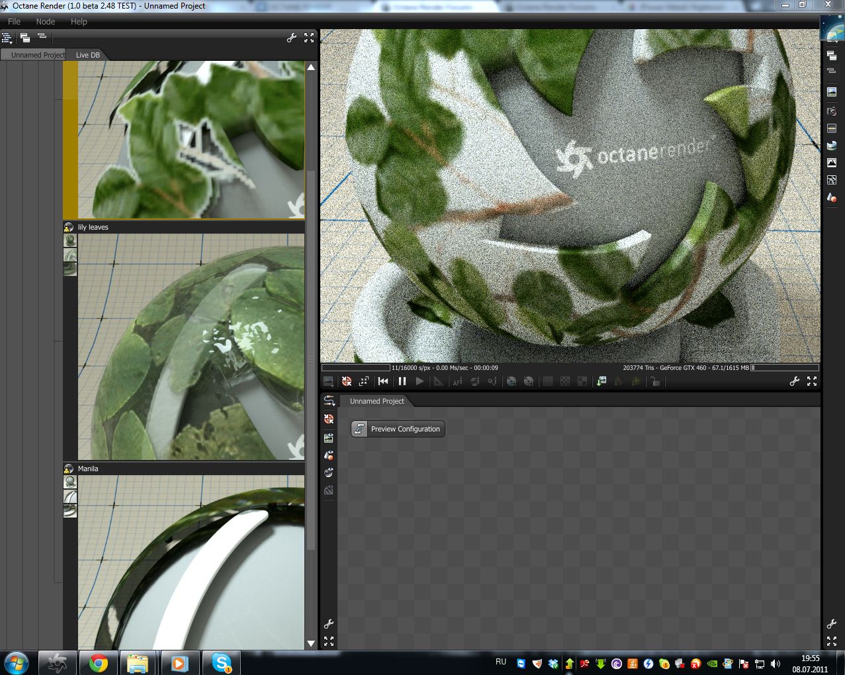Select the lily leaves material preview
845x675 pixels.
click(x=191, y=347)
